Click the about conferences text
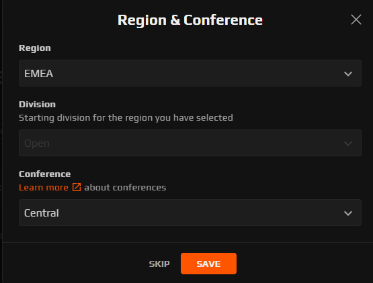 pyautogui.click(x=125, y=187)
